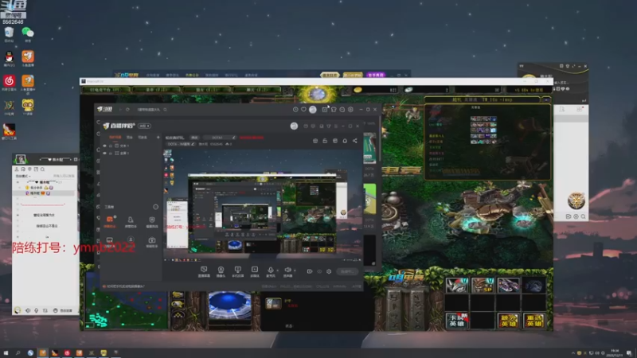Click the history clock icon in Douyu client

tap(295, 110)
